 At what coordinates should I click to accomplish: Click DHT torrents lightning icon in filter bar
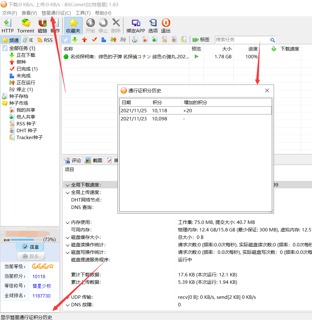pos(174,40)
